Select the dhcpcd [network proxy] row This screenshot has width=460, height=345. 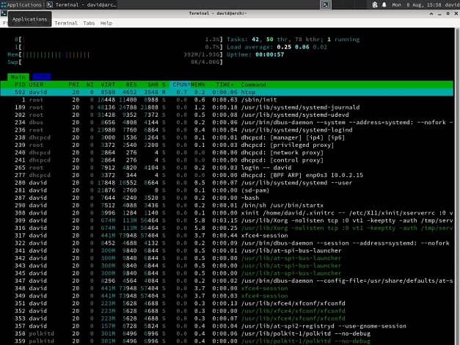point(227,153)
